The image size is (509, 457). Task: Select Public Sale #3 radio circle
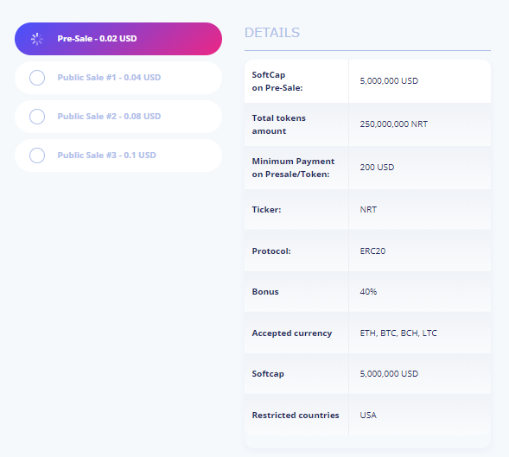[37, 156]
